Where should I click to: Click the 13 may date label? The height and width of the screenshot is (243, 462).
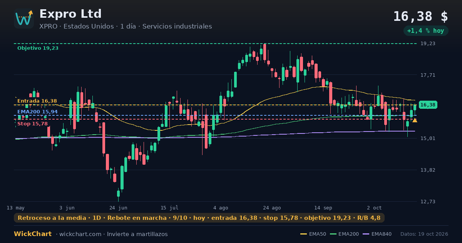pyautogui.click(x=15, y=208)
